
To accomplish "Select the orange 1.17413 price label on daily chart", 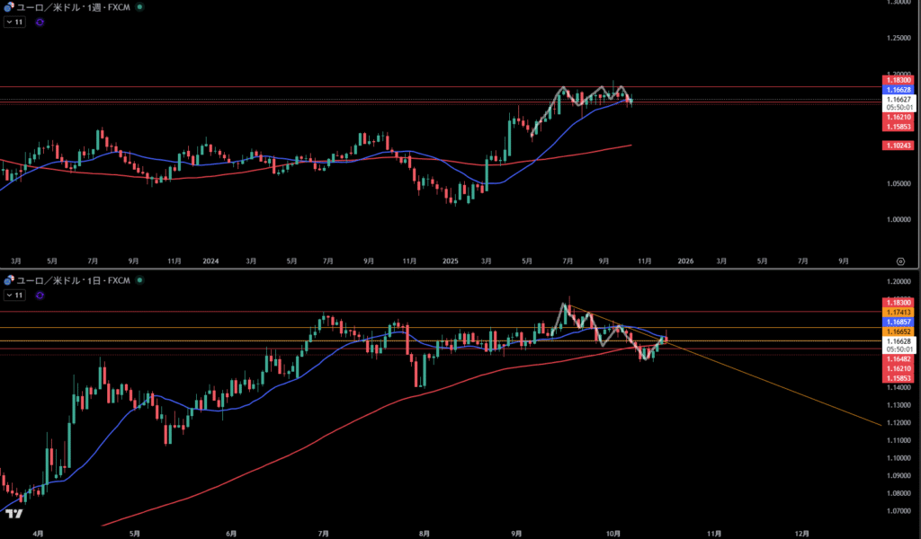I will (x=900, y=312).
